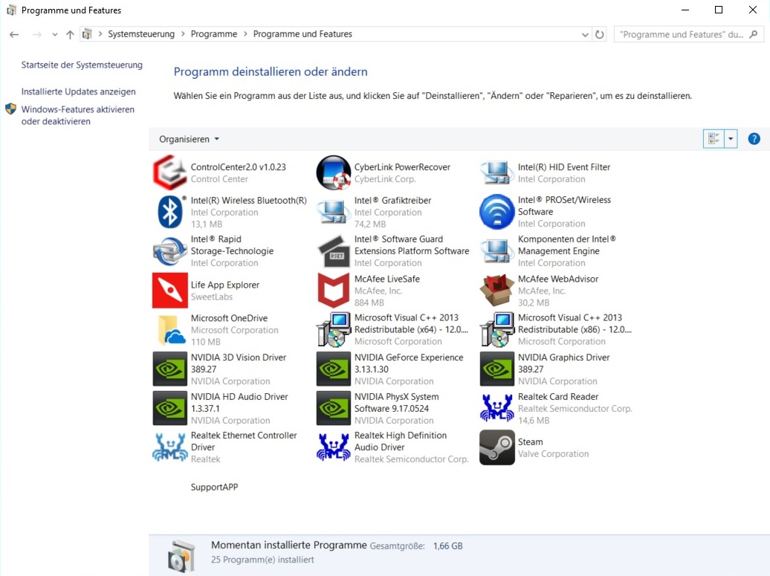Click the search magnifier icon

pyautogui.click(x=754, y=34)
